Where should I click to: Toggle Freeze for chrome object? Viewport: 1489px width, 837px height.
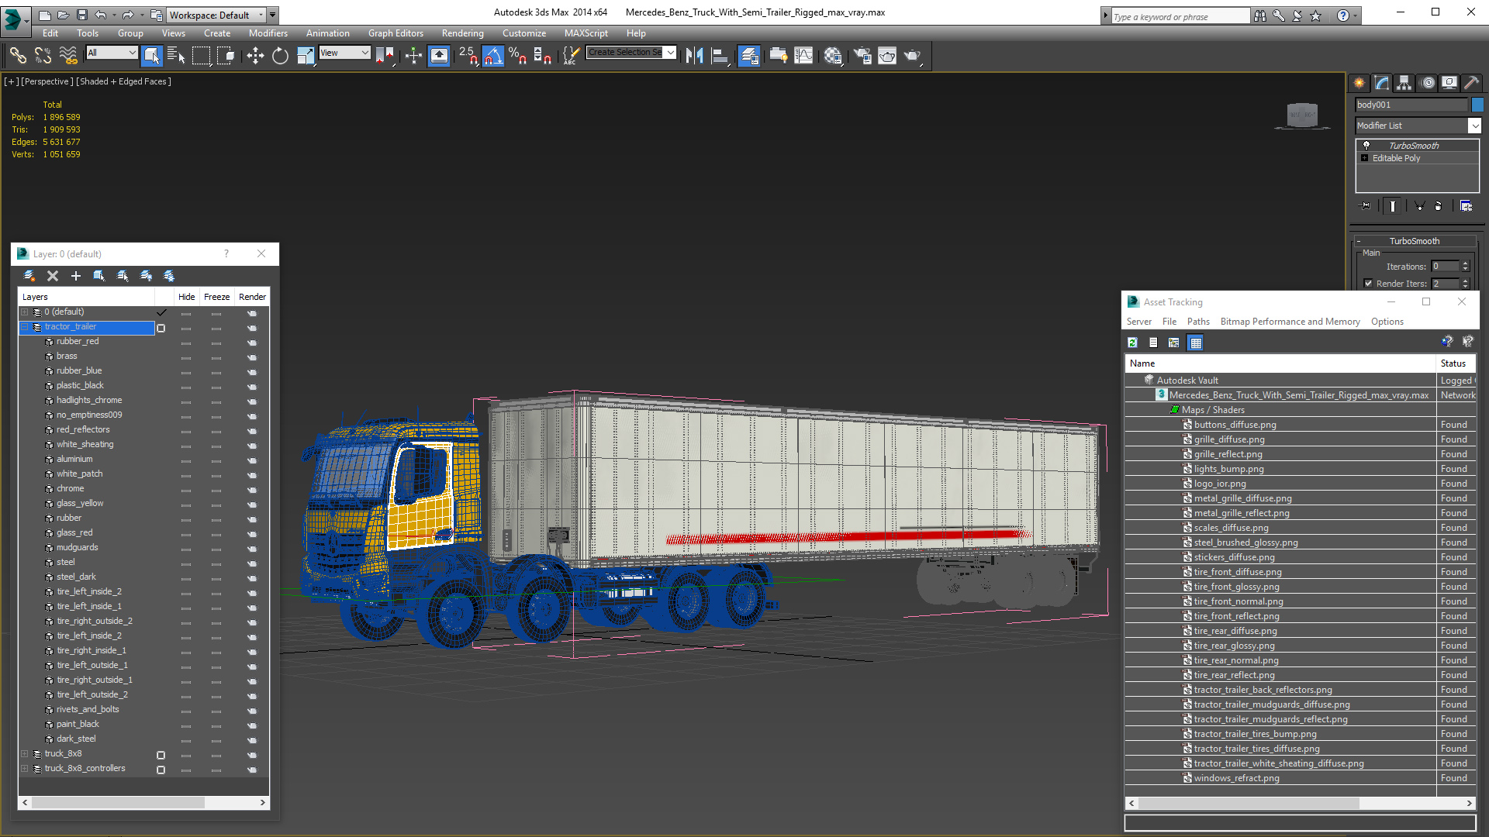point(216,490)
